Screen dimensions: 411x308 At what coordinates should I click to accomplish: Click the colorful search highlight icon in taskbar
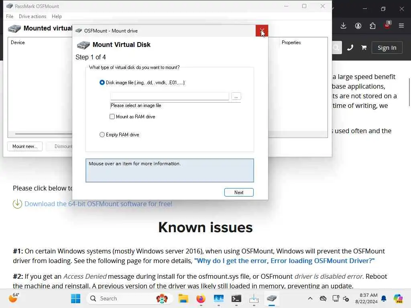162,298
